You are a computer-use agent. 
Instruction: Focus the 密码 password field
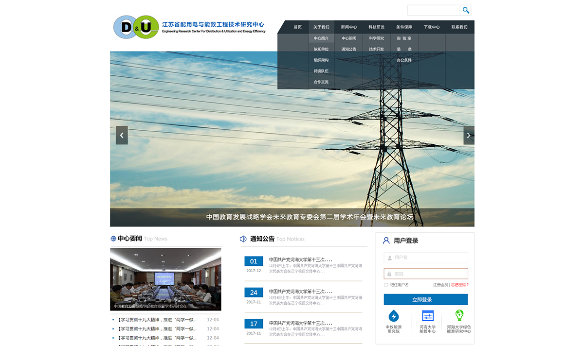pos(426,274)
